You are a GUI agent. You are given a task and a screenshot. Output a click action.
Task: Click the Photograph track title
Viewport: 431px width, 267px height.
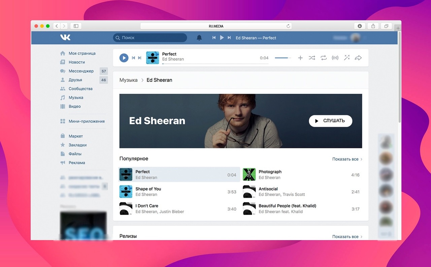coord(270,172)
